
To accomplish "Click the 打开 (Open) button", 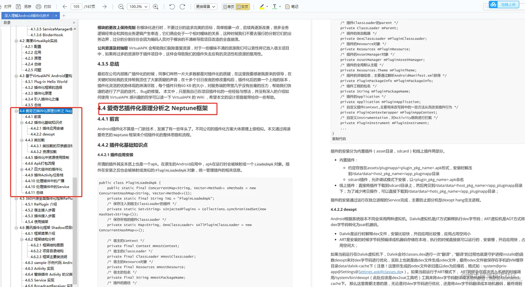I will tap(6, 7).
